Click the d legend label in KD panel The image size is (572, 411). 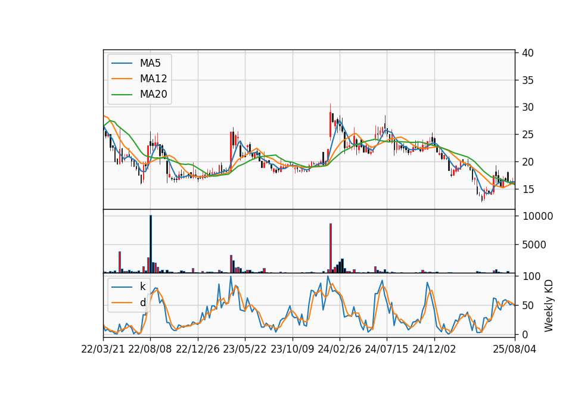pos(142,303)
